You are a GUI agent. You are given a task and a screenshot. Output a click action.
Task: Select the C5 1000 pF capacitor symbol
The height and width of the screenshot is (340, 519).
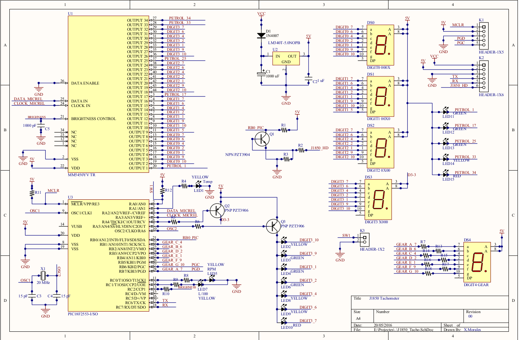tap(41, 126)
